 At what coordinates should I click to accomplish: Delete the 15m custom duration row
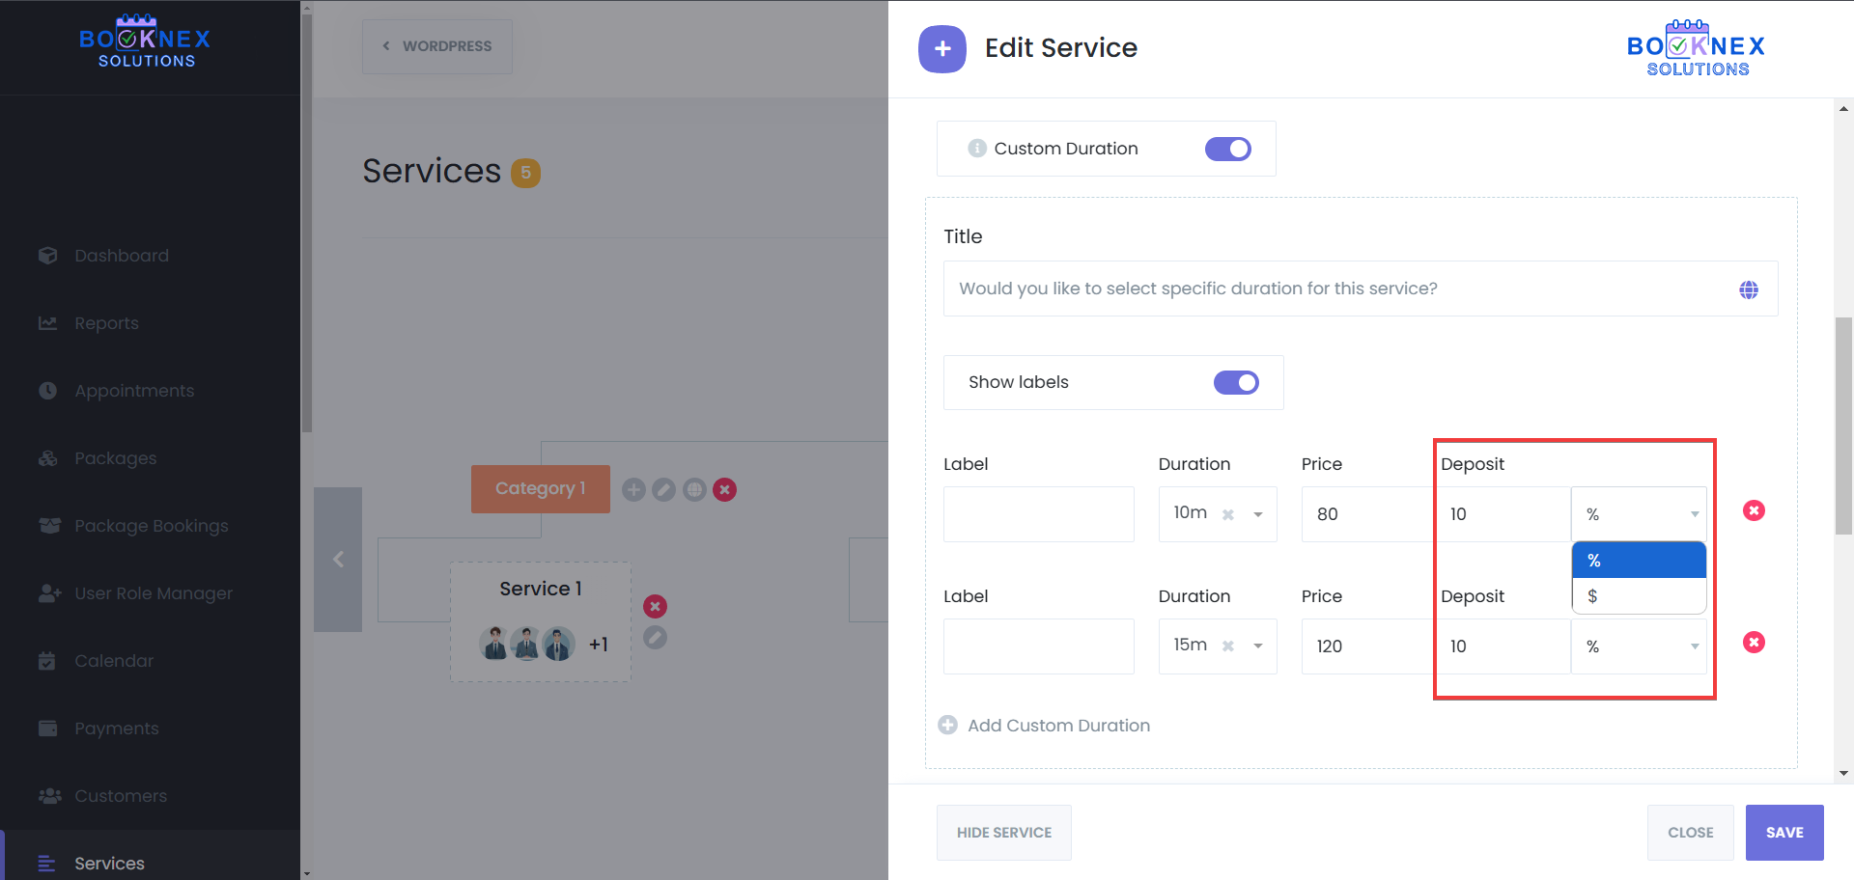click(x=1754, y=643)
